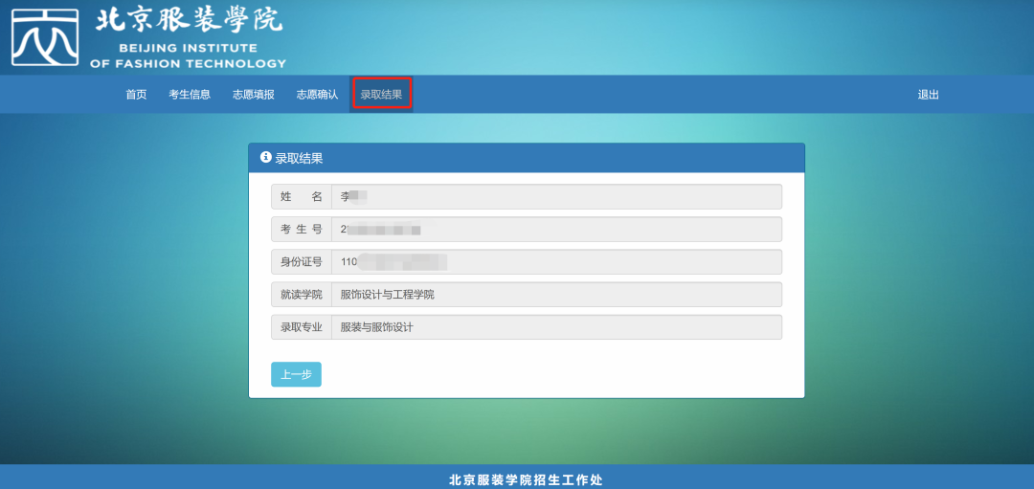This screenshot has width=1034, height=489.
Task: Click the 就读学院 field 服饰设计与工程学院
Action: coord(556,295)
